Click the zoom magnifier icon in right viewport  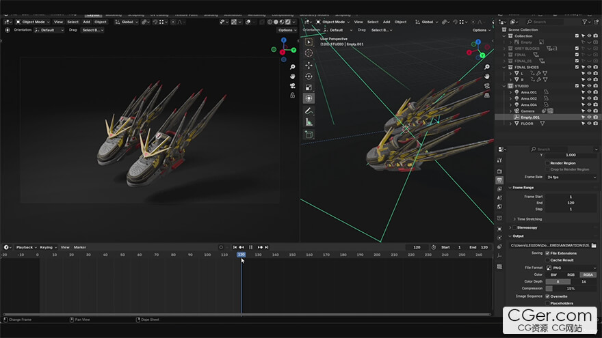click(487, 67)
